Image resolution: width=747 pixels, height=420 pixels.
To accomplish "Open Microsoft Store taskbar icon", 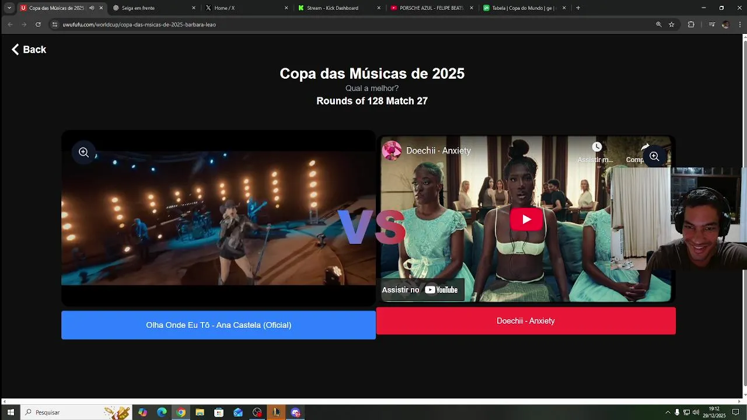I will tap(219, 412).
